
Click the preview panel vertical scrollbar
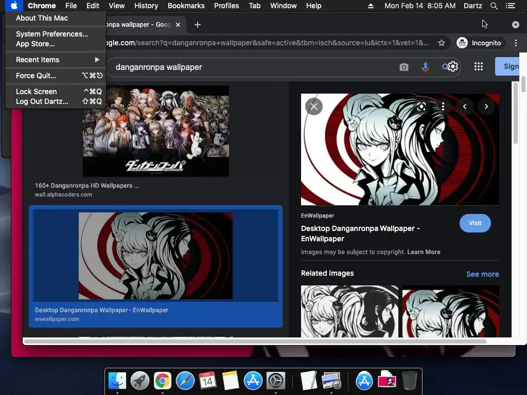point(516,114)
